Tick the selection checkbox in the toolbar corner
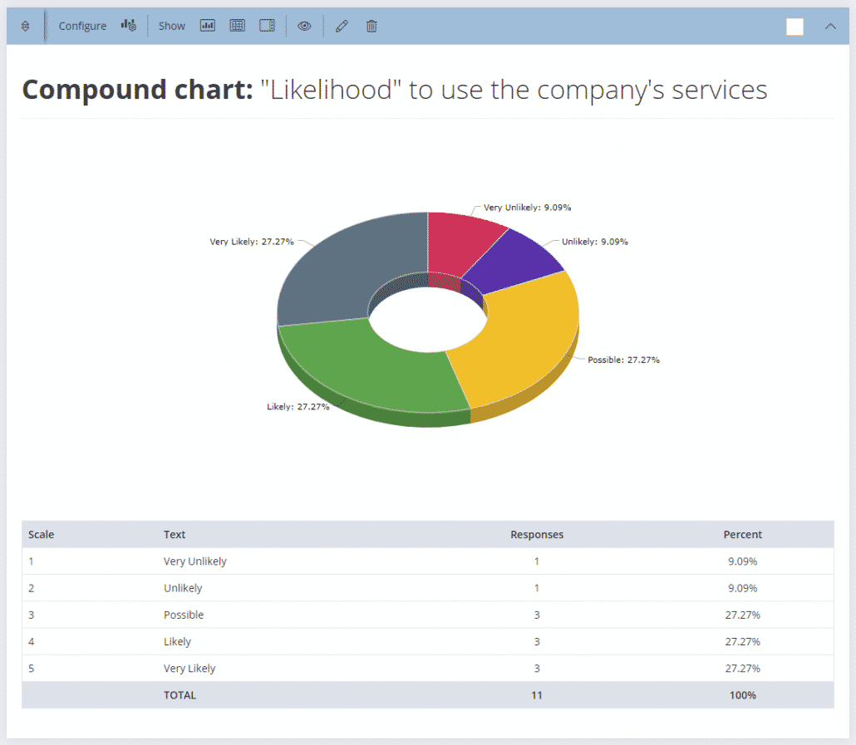 (x=795, y=27)
